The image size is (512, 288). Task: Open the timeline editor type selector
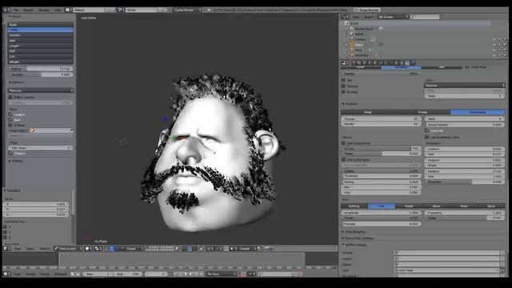coord(7,274)
